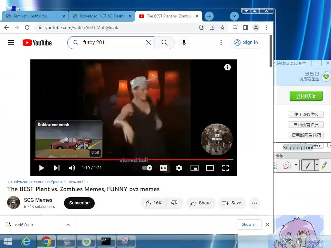Toggle autoplay switch in player
This screenshot has height=248, width=331.
[147, 168]
